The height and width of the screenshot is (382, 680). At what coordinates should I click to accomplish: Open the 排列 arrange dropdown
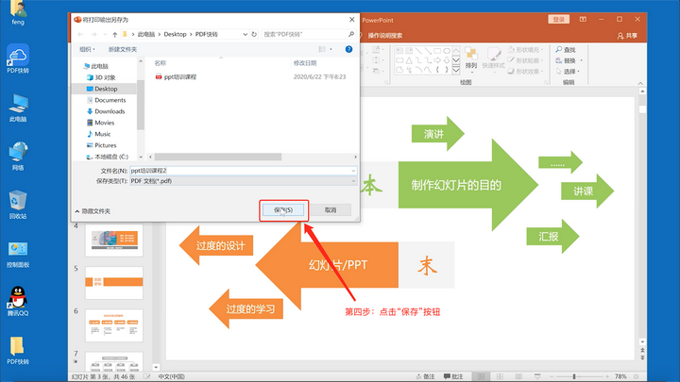(x=471, y=58)
